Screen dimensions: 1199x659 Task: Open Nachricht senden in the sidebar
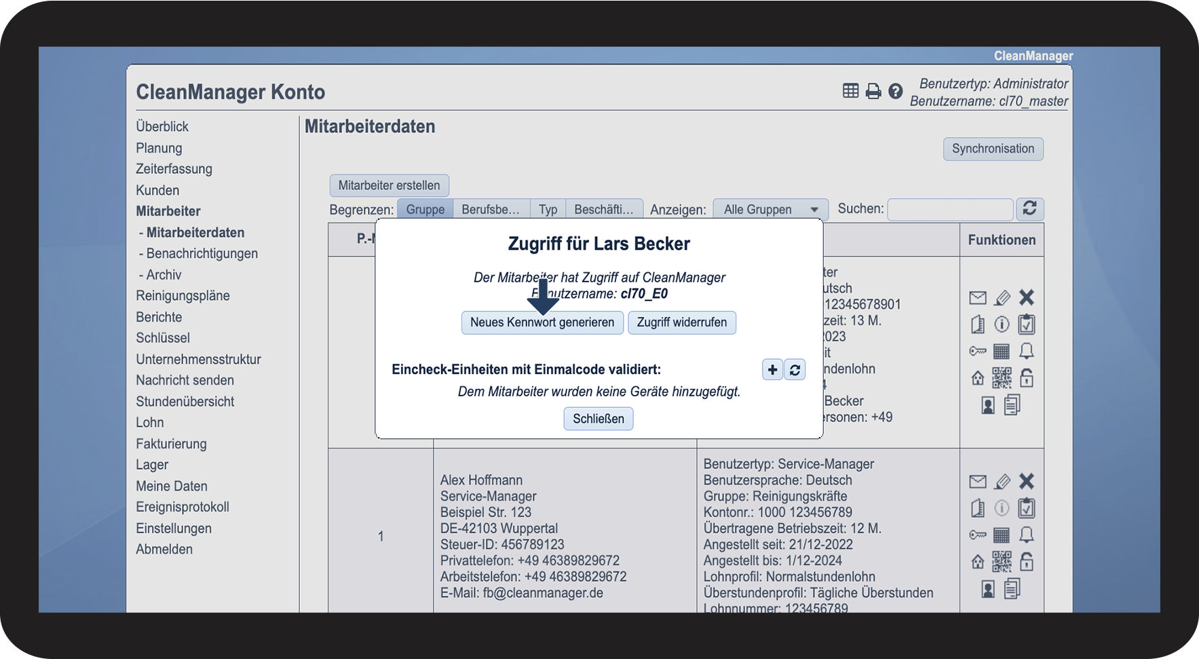click(x=185, y=380)
